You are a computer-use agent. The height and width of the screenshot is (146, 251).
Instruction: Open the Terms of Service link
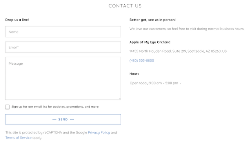tap(18, 138)
